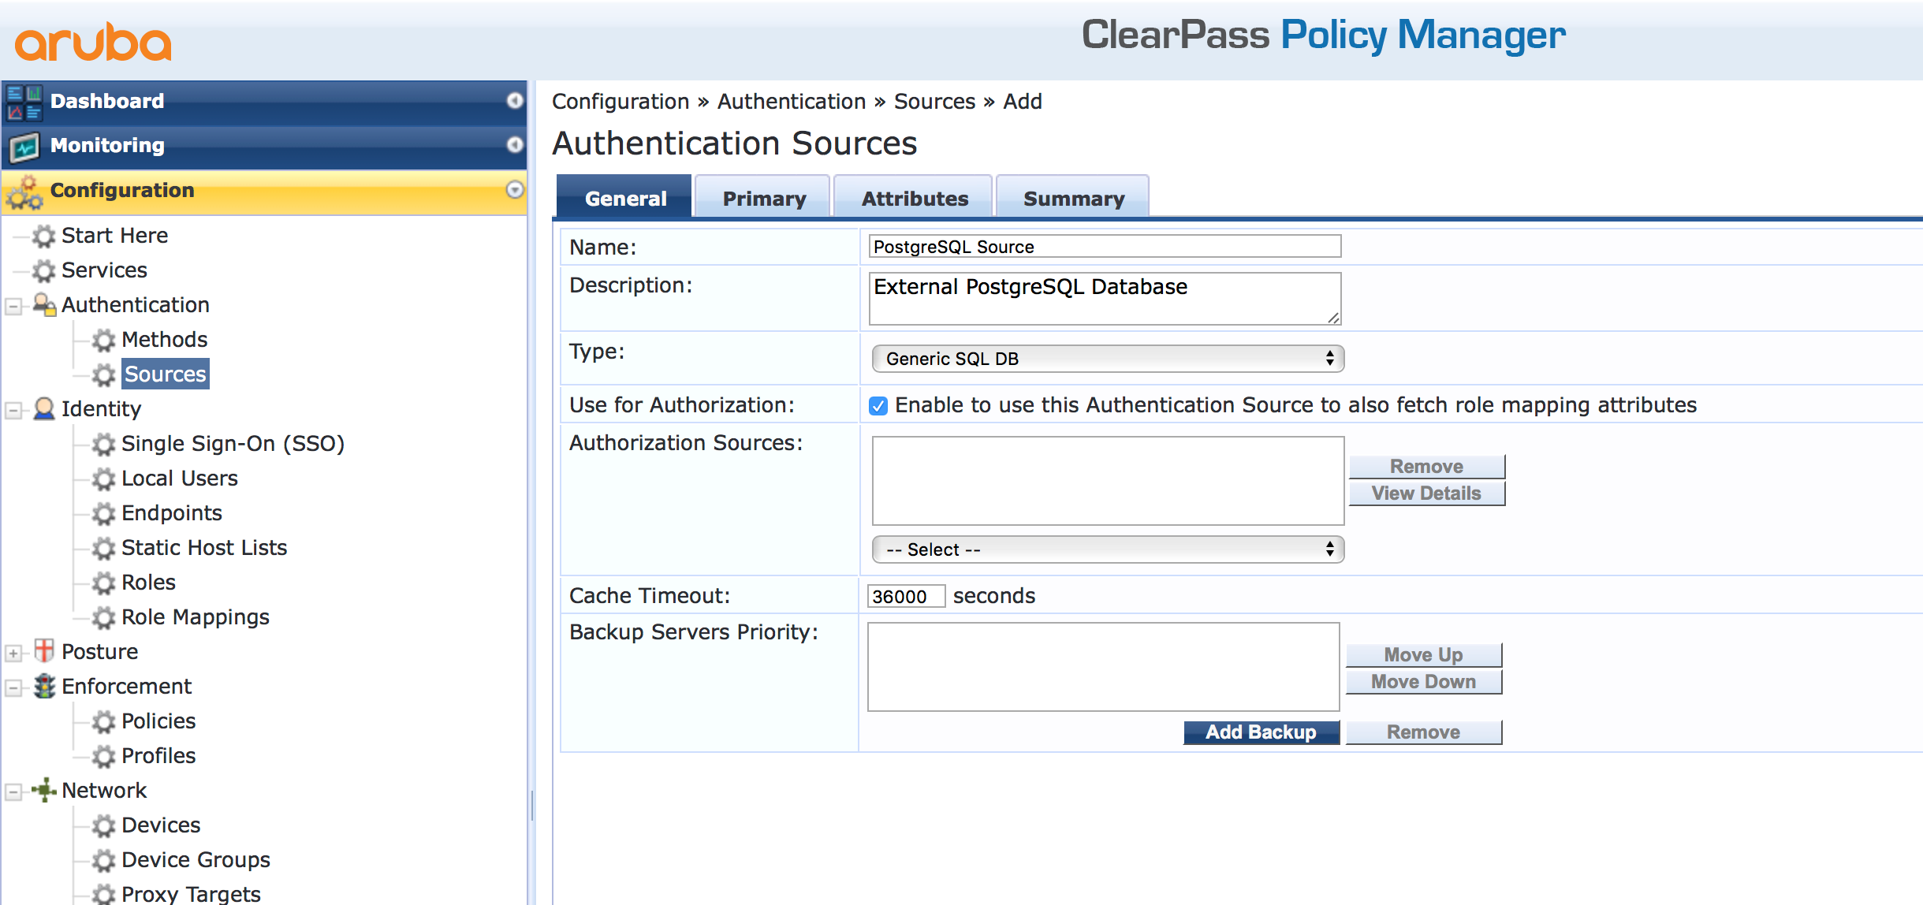
Task: Uncheck the Use for Authorization checkbox
Action: (x=878, y=406)
